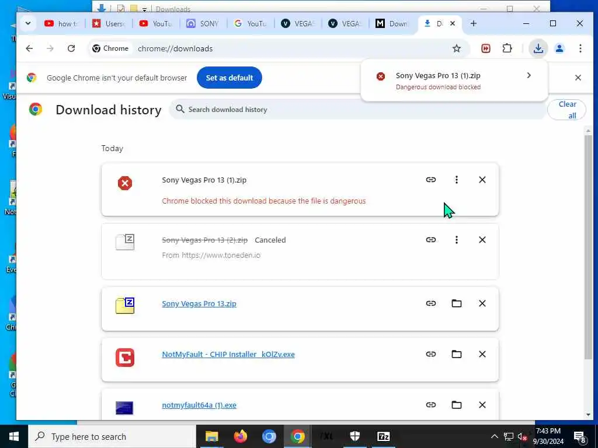Switch to the second VEGA tab
The width and height of the screenshot is (598, 448).
coord(345,23)
